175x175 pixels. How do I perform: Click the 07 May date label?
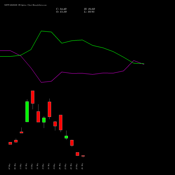pyautogui.click(x=10, y=166)
